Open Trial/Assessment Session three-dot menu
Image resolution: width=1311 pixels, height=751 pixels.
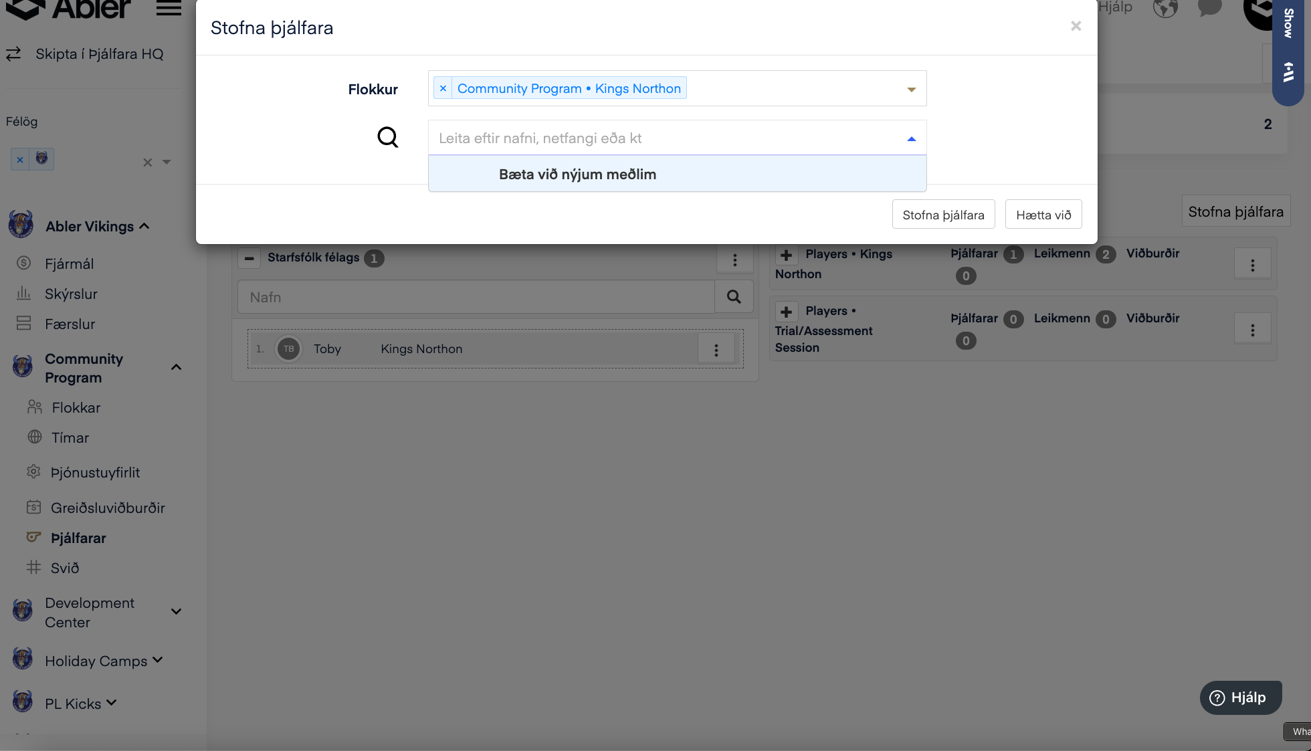pos(1252,330)
